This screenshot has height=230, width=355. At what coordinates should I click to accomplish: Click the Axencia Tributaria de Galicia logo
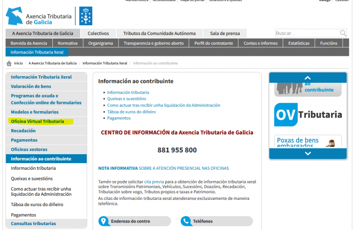tap(39, 16)
